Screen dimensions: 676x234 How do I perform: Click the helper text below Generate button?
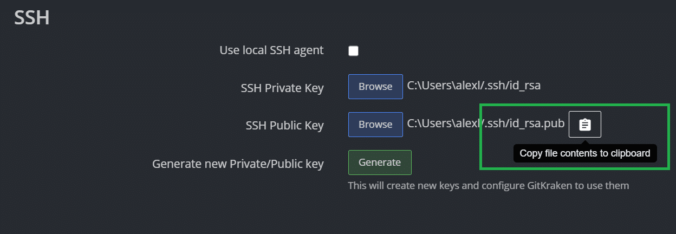488,186
